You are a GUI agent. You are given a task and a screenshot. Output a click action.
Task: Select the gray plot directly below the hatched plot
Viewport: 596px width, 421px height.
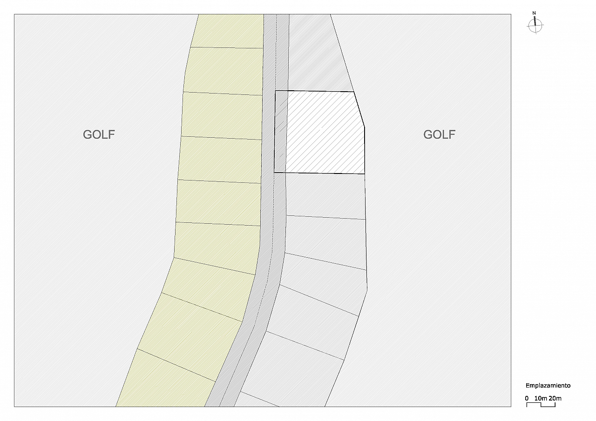(325, 195)
